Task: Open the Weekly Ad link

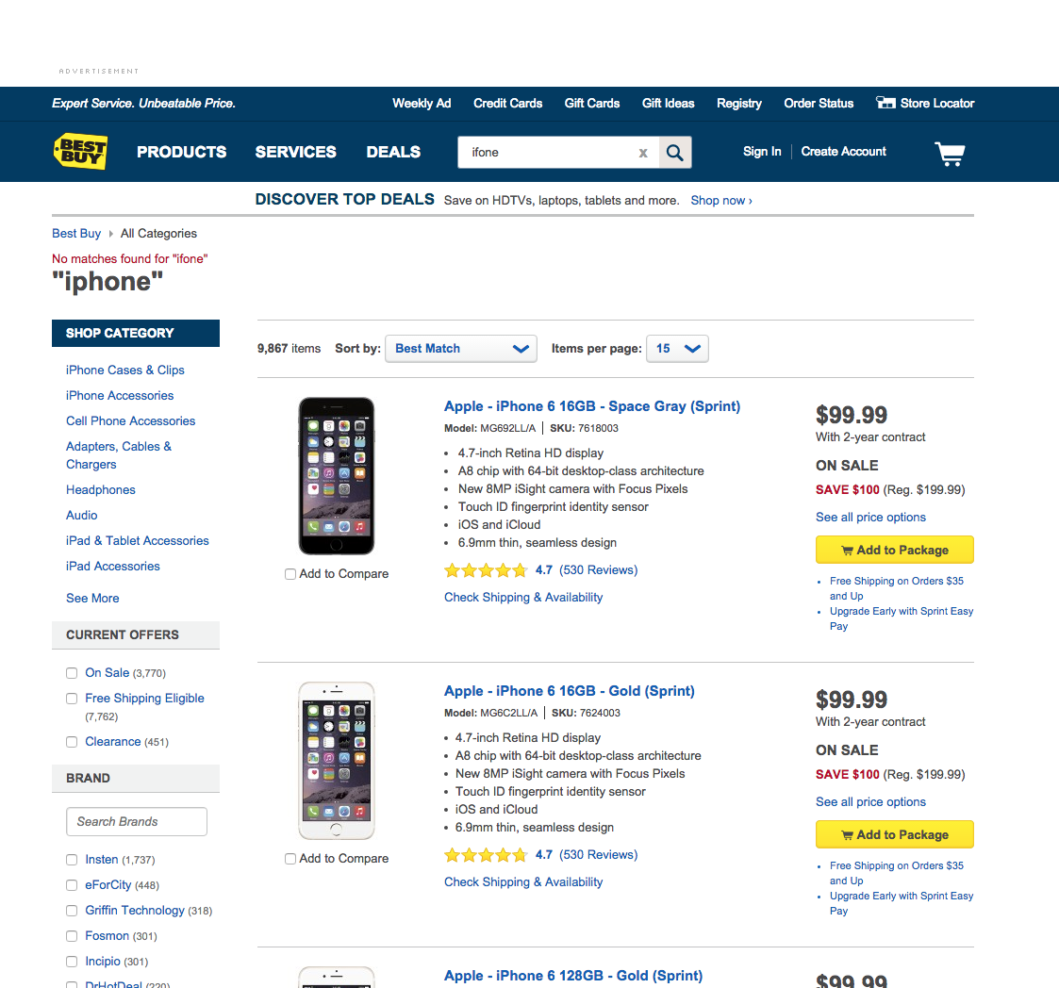Action: pos(422,104)
